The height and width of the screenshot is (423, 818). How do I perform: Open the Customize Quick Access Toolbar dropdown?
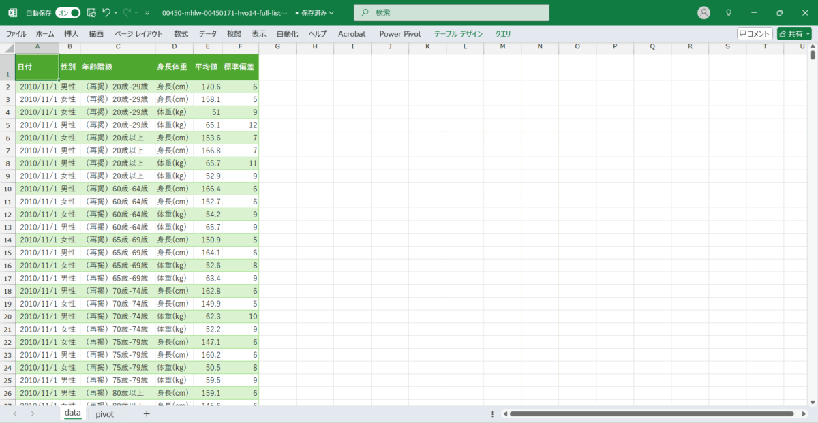(147, 13)
